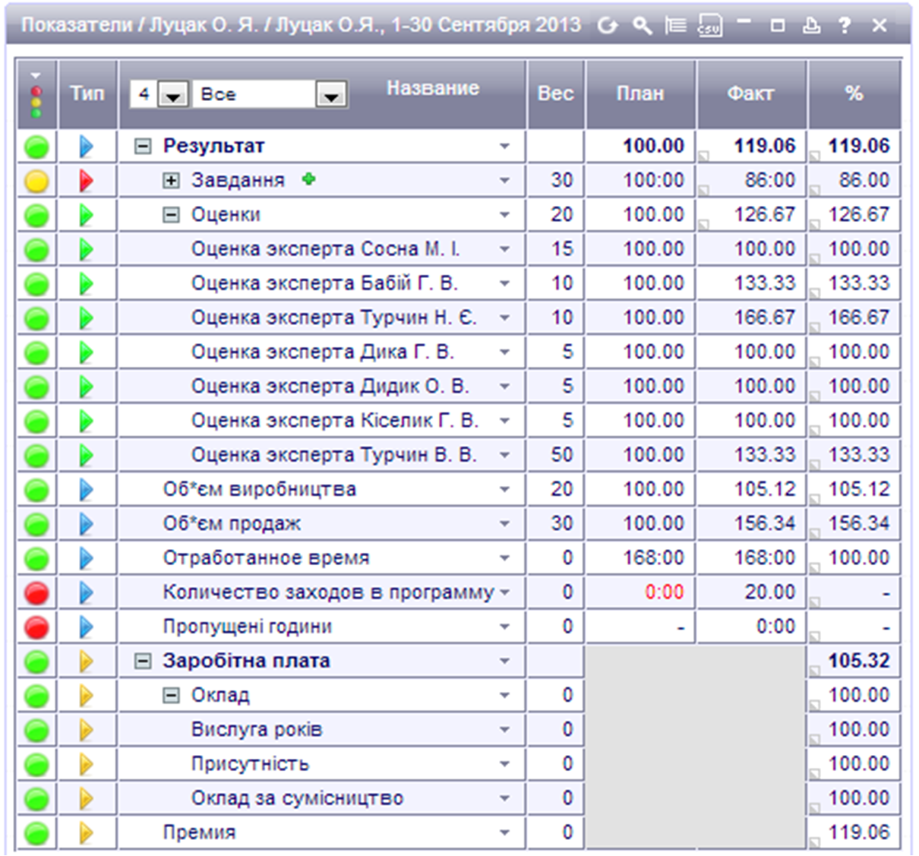This screenshot has height=856, width=919.
Task: Open the search magnifier tool
Action: (x=643, y=26)
